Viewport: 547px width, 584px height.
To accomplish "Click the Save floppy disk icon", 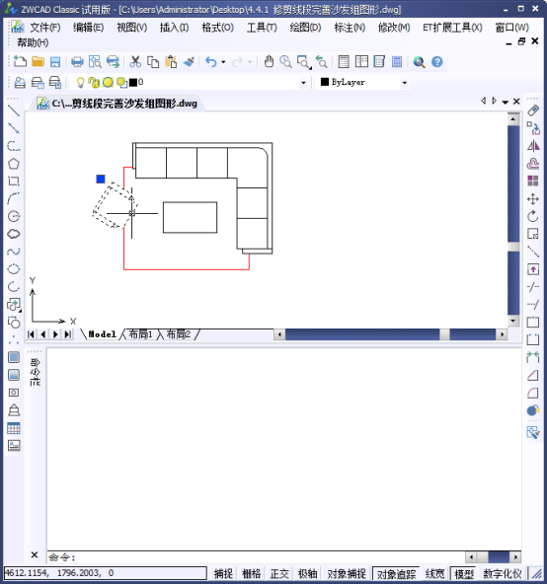I will (55, 62).
